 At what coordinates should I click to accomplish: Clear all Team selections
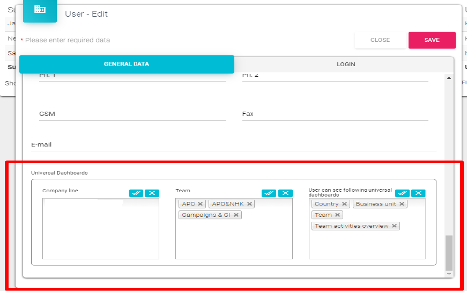point(285,193)
